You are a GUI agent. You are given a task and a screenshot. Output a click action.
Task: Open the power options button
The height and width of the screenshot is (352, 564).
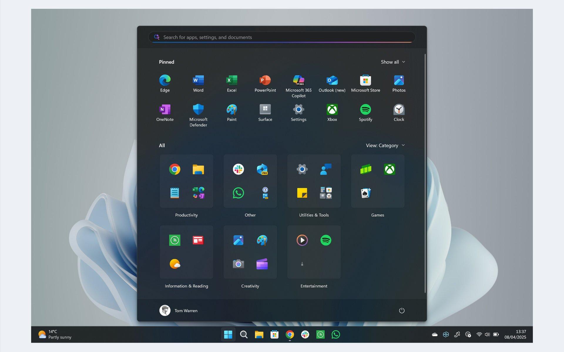coord(402,310)
